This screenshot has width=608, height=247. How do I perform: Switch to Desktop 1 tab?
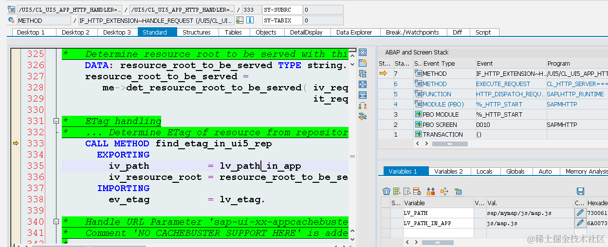tap(31, 32)
